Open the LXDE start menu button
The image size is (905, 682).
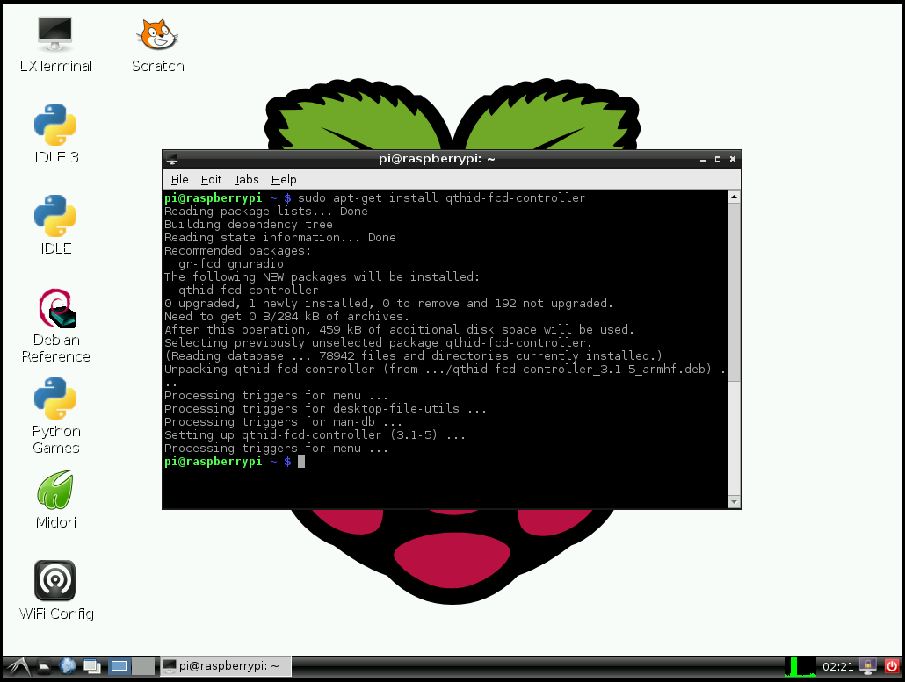click(x=18, y=666)
